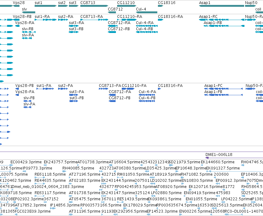Select the sut1-RA transcript label
This screenshot has height=216, width=263.
(x=42, y=17)
